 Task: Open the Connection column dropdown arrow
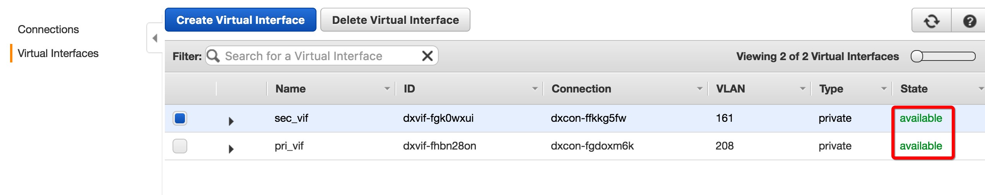coord(699,89)
